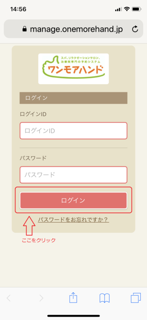Open the パスワードをお忘れですか？ link
Image resolution: width=147 pixels, height=320 pixels.
coord(73,220)
